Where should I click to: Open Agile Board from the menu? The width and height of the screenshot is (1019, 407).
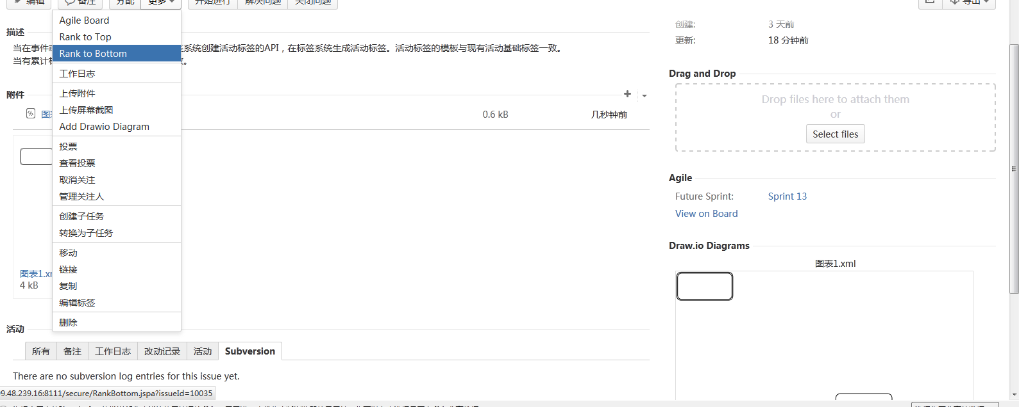pos(84,20)
